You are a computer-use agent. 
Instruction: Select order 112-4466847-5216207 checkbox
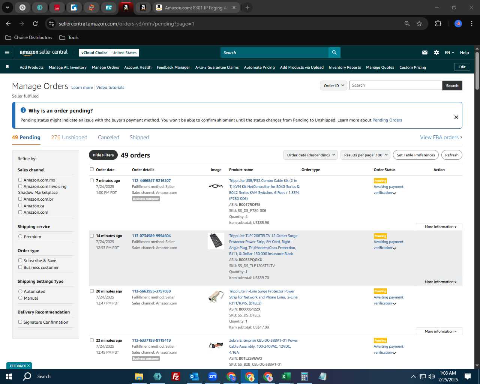click(x=92, y=180)
